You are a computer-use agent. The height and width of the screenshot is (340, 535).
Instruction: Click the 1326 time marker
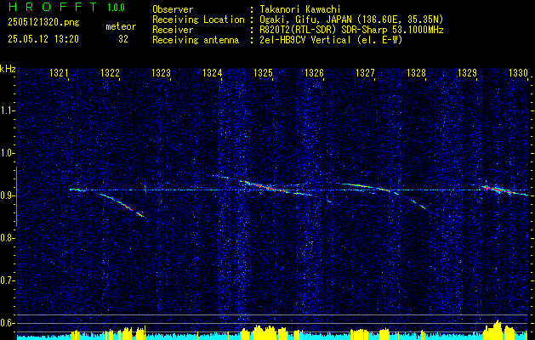tap(314, 73)
